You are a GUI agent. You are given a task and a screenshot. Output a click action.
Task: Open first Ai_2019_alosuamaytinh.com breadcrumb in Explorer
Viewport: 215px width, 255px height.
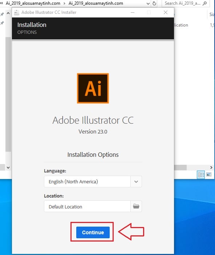click(x=33, y=3)
